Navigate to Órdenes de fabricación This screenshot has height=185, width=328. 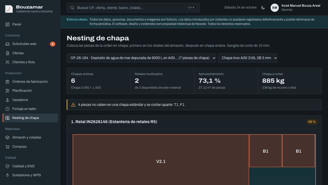pos(30,82)
